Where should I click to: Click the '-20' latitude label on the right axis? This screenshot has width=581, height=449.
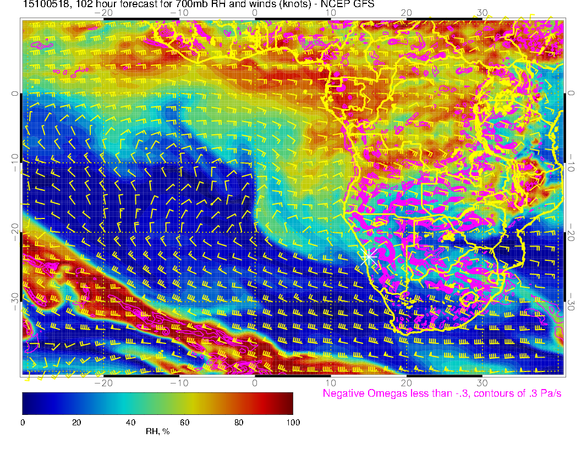[571, 232]
